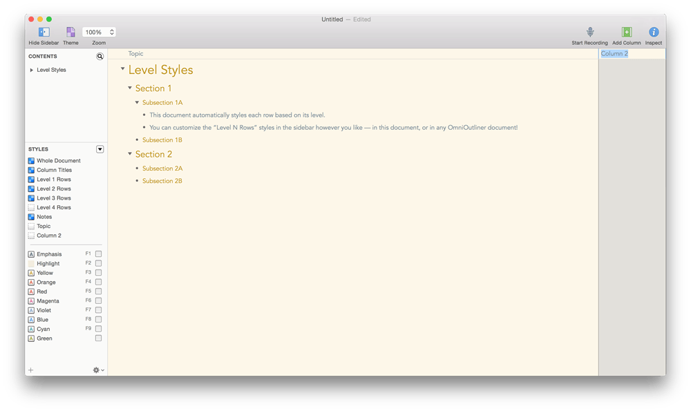Click row starting 'This document automatically styles'
This screenshot has width=691, height=411.
tap(237, 115)
